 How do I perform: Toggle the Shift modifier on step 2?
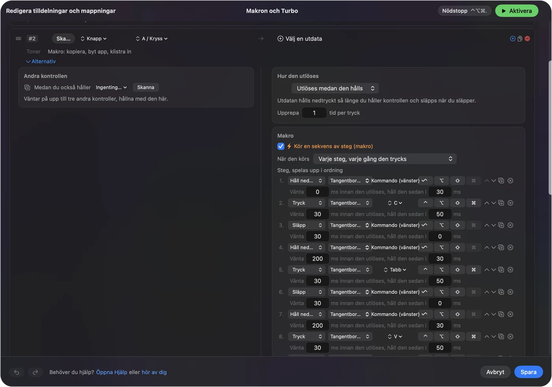click(x=457, y=203)
